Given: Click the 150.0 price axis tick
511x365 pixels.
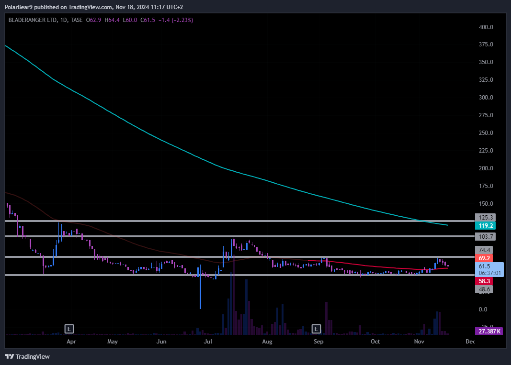Looking at the screenshot, I should tap(486, 203).
